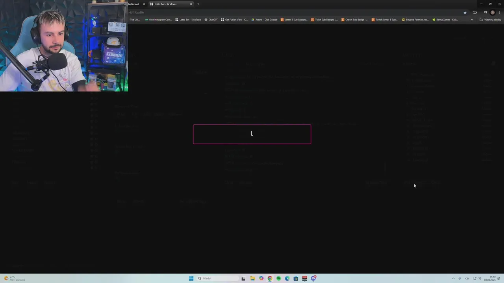
Task: Open Discord from the taskbar
Action: pos(313,278)
